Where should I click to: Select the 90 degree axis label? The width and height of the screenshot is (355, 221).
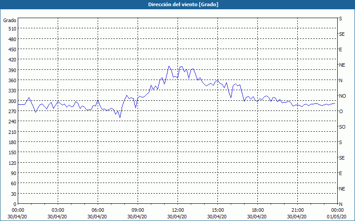coord(14,173)
